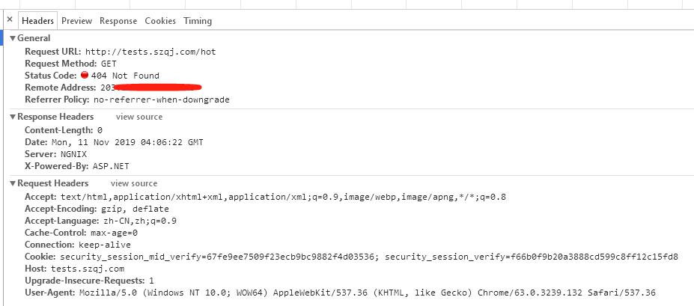Click the red 404 status indicator dot
Viewport: 694px width, 306px height.
85,75
